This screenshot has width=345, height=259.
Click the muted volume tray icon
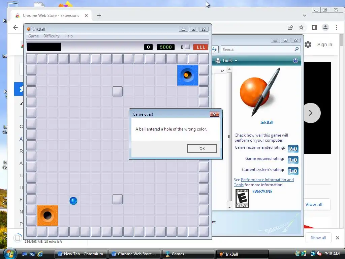point(319,254)
